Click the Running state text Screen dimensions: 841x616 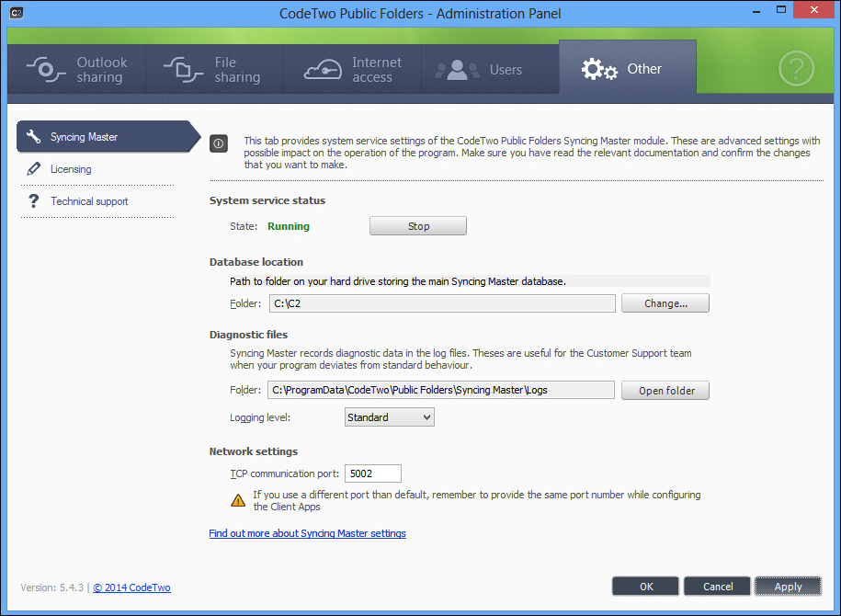click(x=289, y=226)
